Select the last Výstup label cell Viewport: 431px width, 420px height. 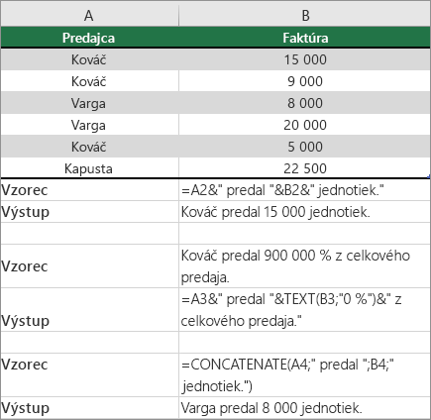pos(89,408)
